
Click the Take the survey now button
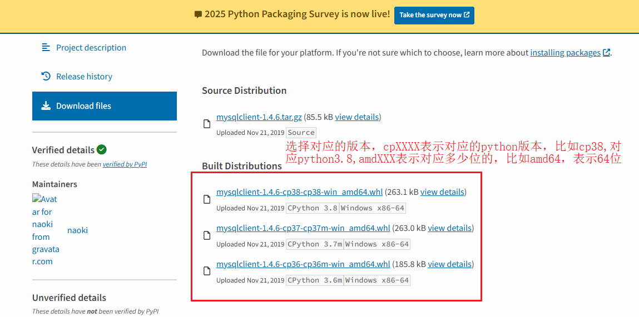434,15
